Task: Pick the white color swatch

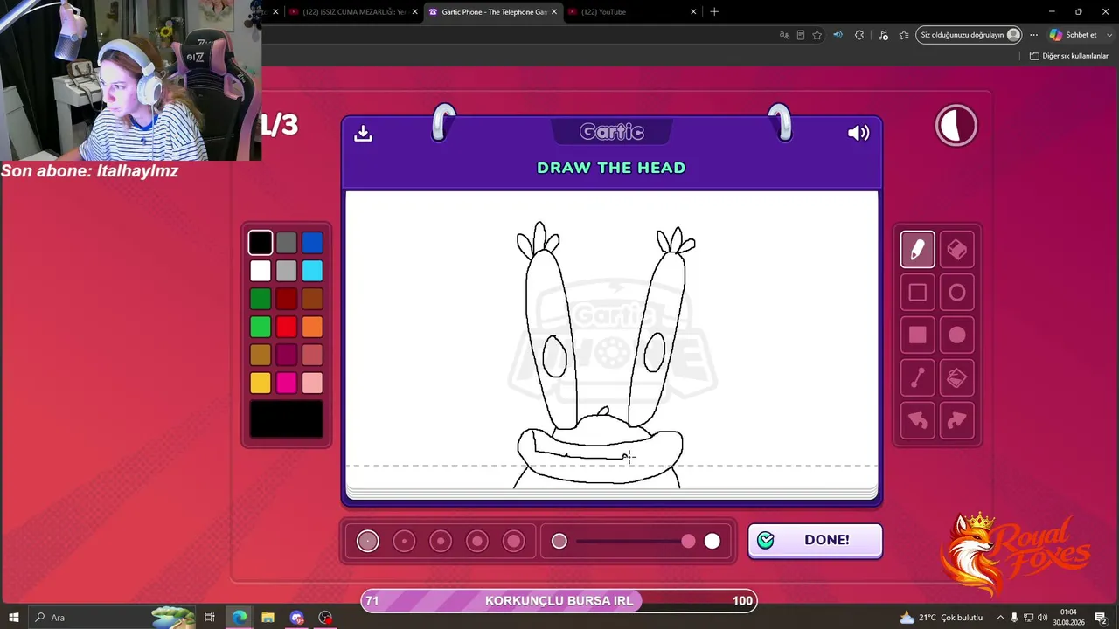Action: 261,271
